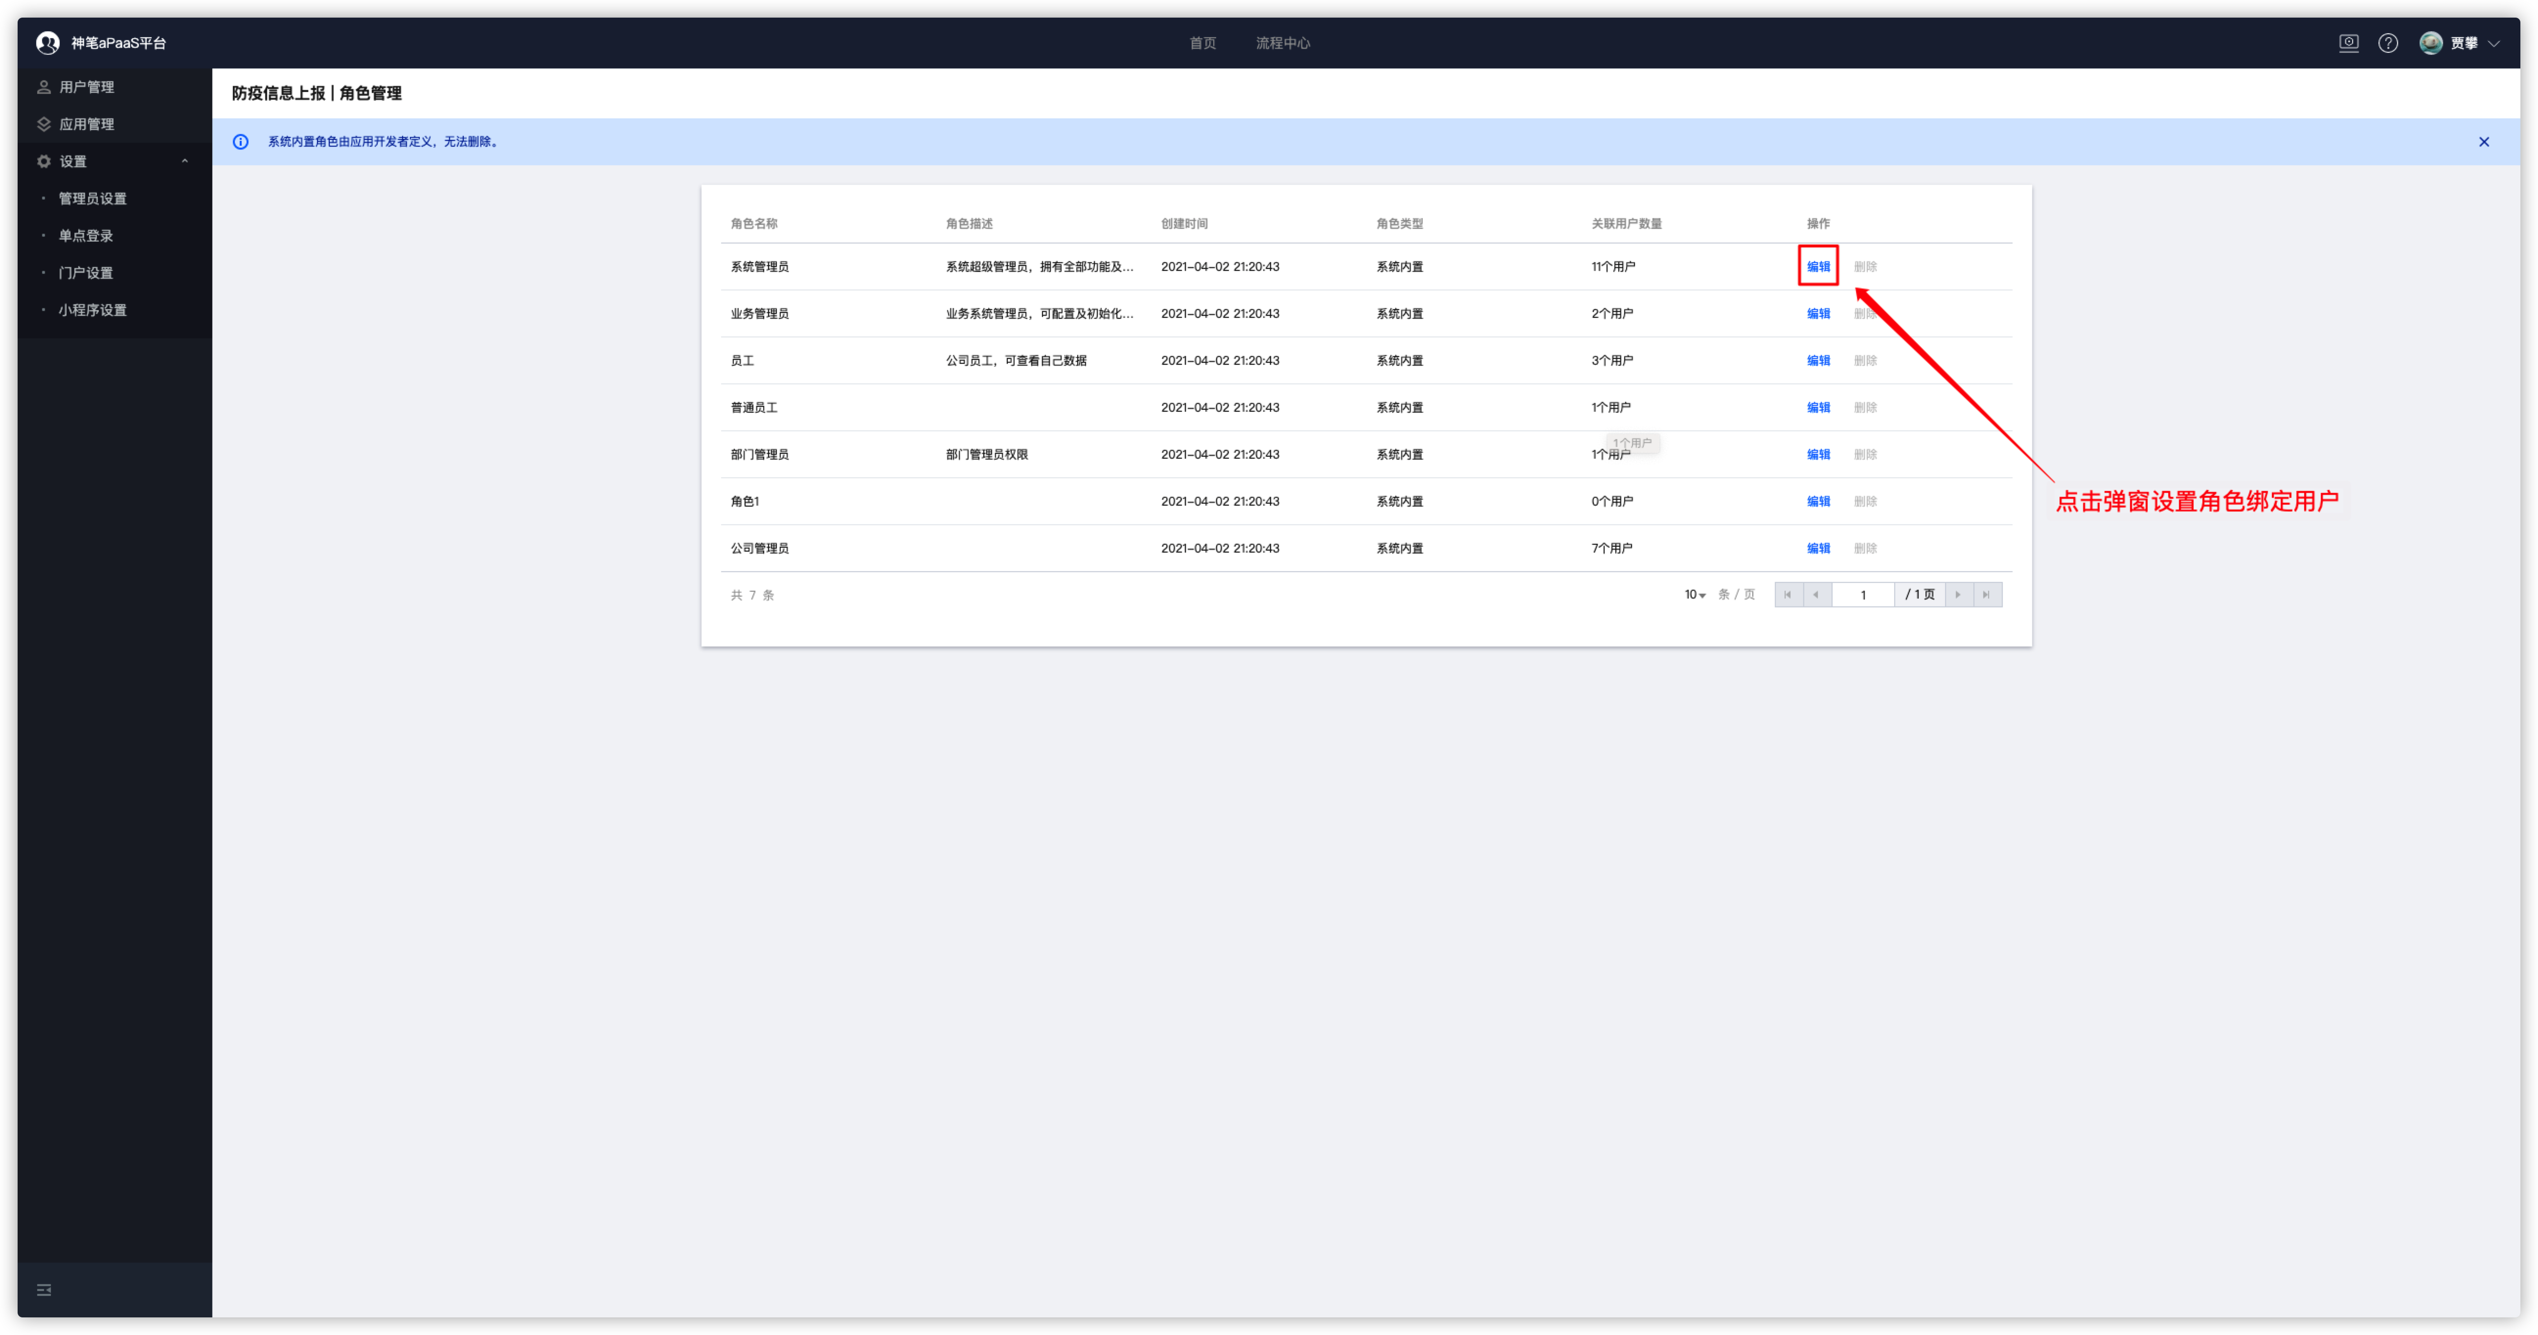Click the info icon in the banner
2538x1335 pixels.
tap(240, 142)
